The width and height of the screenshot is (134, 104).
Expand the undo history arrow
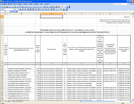[x=39, y=7]
